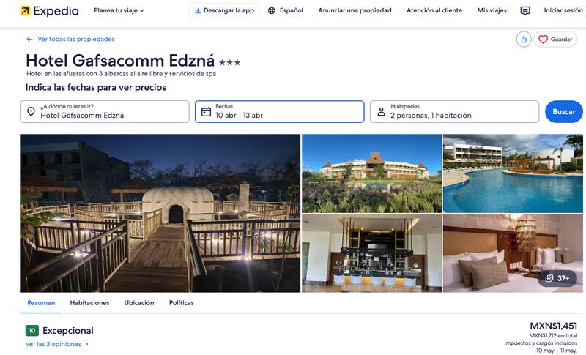Image resolution: width=586 pixels, height=355 pixels.
Task: Switch to the Habitaciones tab
Action: click(x=89, y=303)
